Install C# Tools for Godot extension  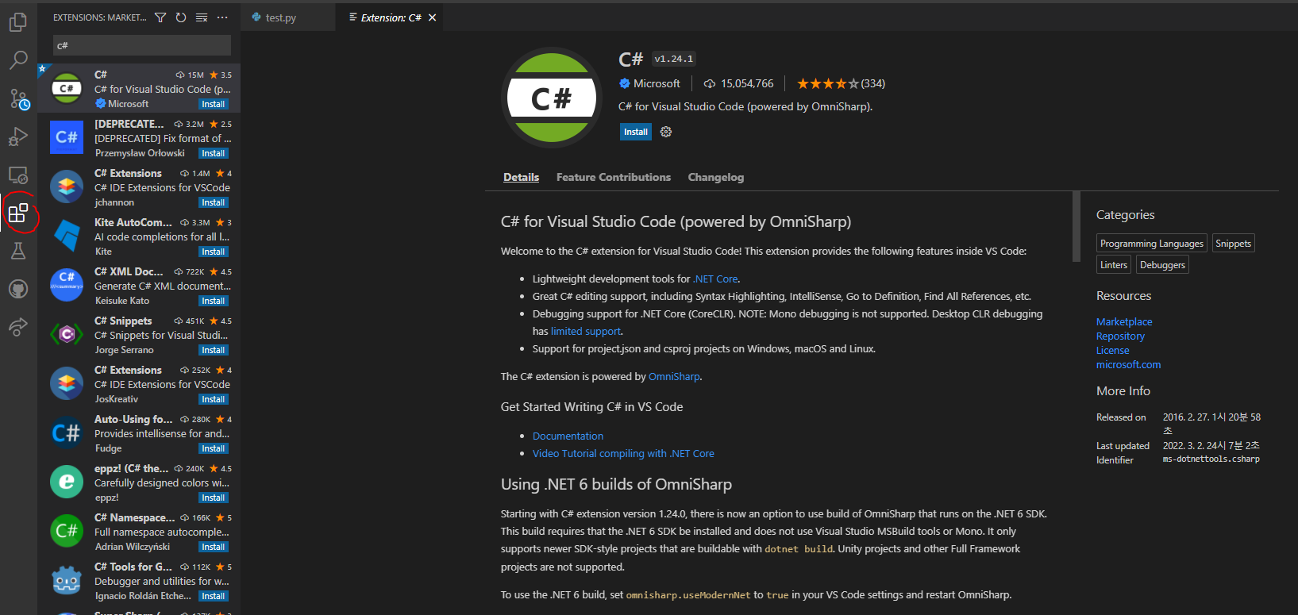213,596
